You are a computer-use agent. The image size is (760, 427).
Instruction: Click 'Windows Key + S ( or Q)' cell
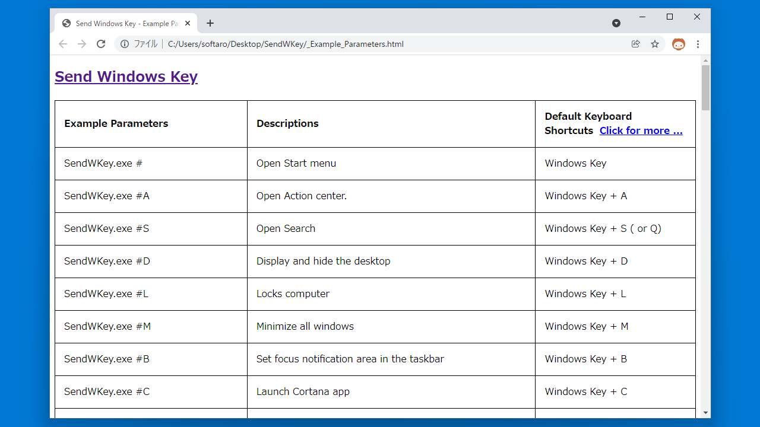pos(615,229)
